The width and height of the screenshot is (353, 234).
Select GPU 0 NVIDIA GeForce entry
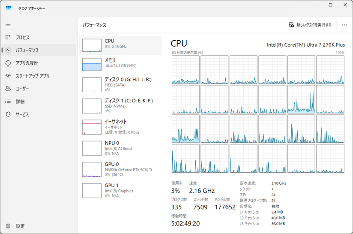120,170
